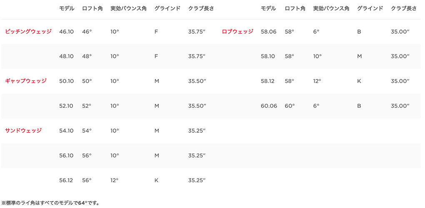425x208 pixels.
Task: Click model 52.10 cell
Action: coord(66,106)
